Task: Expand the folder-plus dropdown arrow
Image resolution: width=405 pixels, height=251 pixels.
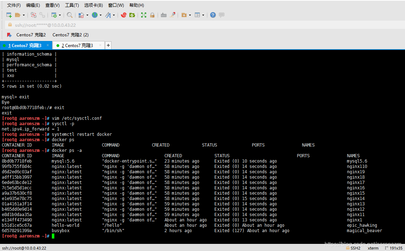Action: click(x=190, y=15)
